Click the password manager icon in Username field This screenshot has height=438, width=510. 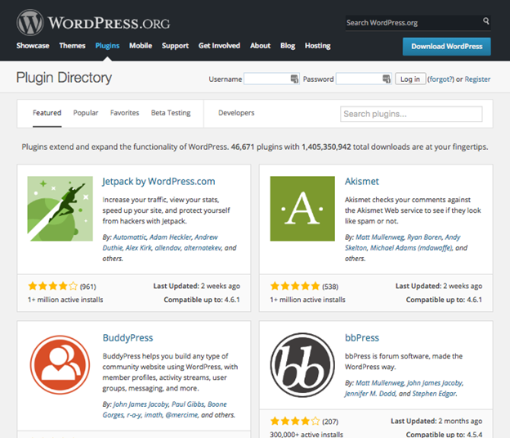[294, 79]
